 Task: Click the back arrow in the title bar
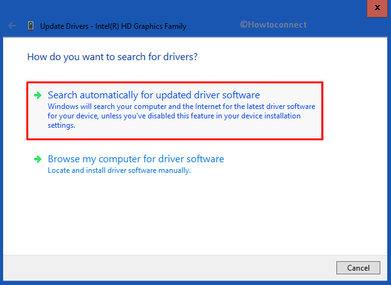coord(12,26)
